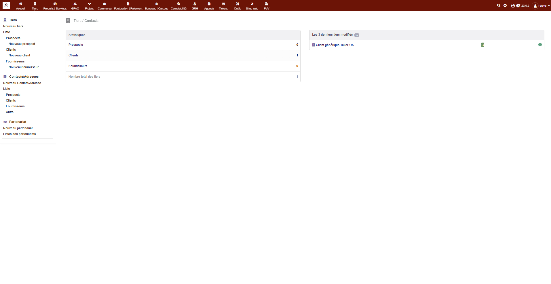Click Nouveau prospect in the sidebar

point(22,44)
